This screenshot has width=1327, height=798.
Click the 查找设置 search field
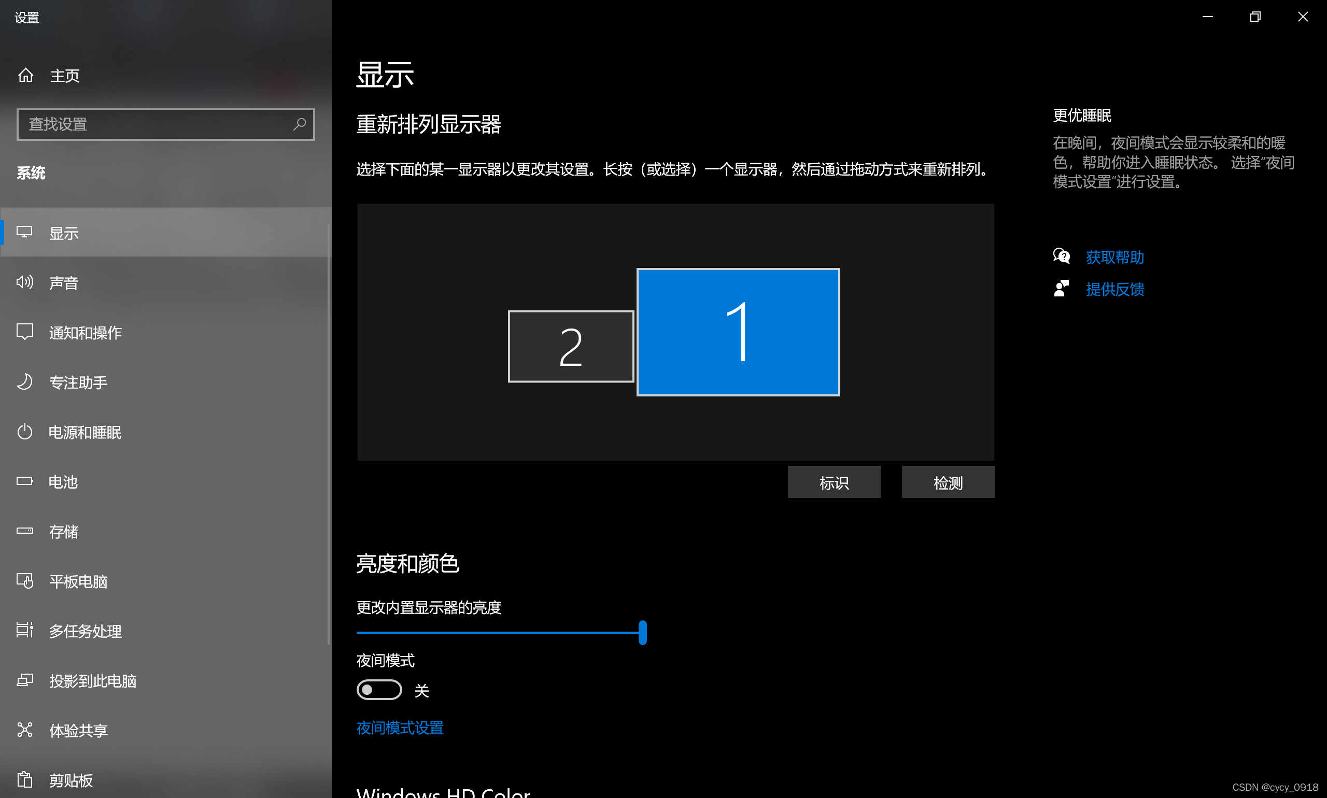[166, 124]
